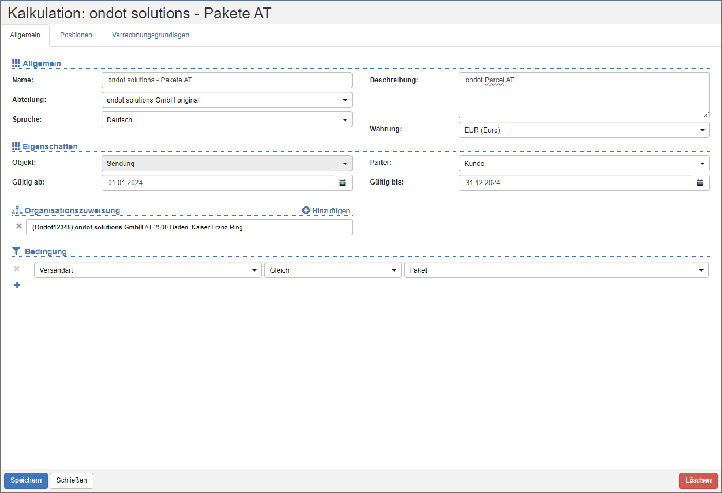
Task: Click the Bedingung filter icon
Action: 16,251
